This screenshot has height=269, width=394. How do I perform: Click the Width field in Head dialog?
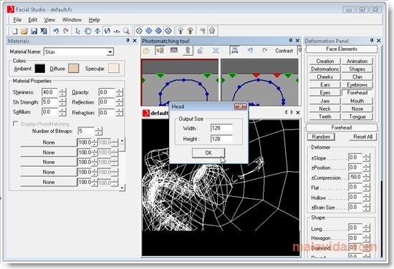221,128
